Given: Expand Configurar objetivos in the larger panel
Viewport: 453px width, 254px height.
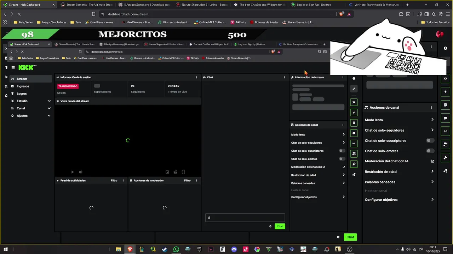Looking at the screenshot, I should pos(399,200).
